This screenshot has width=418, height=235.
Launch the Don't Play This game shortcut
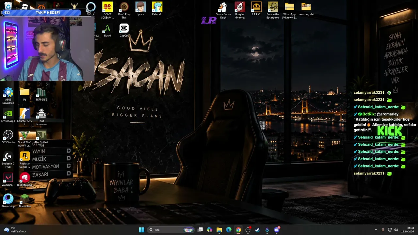point(124,10)
